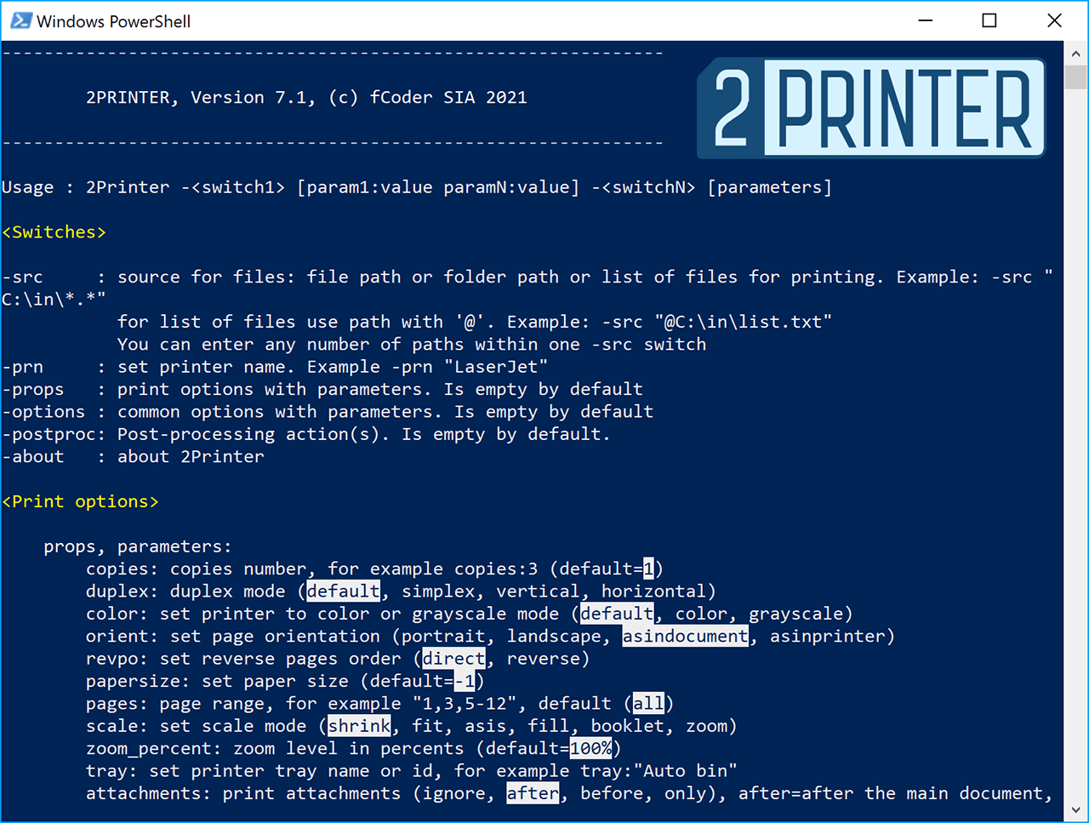Click the "scale:" parameter name
1089x823 pixels.
(x=117, y=726)
